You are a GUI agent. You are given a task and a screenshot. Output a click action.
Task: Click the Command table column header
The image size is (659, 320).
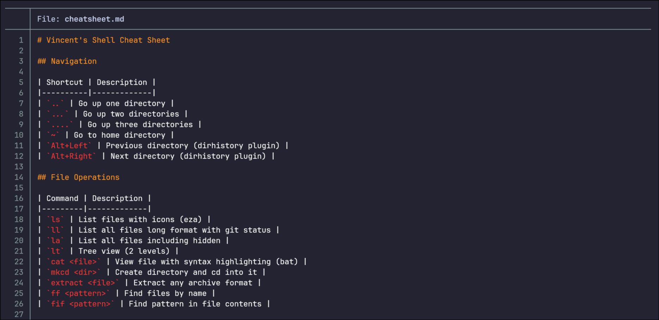[x=62, y=198]
